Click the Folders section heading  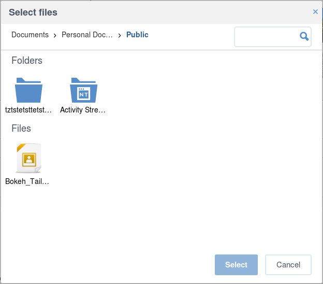point(27,61)
